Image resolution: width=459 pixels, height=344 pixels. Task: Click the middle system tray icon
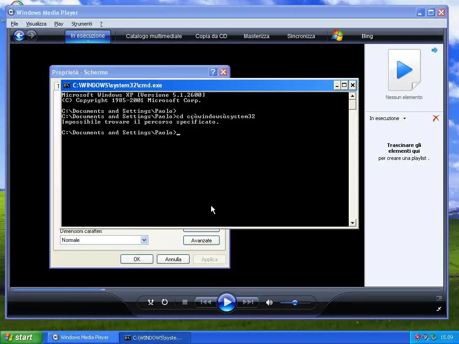click(425, 337)
